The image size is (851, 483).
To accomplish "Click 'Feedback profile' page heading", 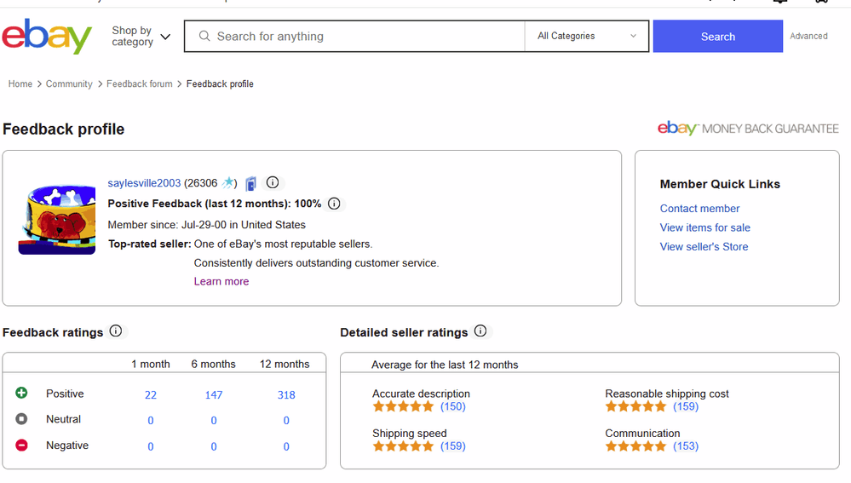I will click(64, 129).
